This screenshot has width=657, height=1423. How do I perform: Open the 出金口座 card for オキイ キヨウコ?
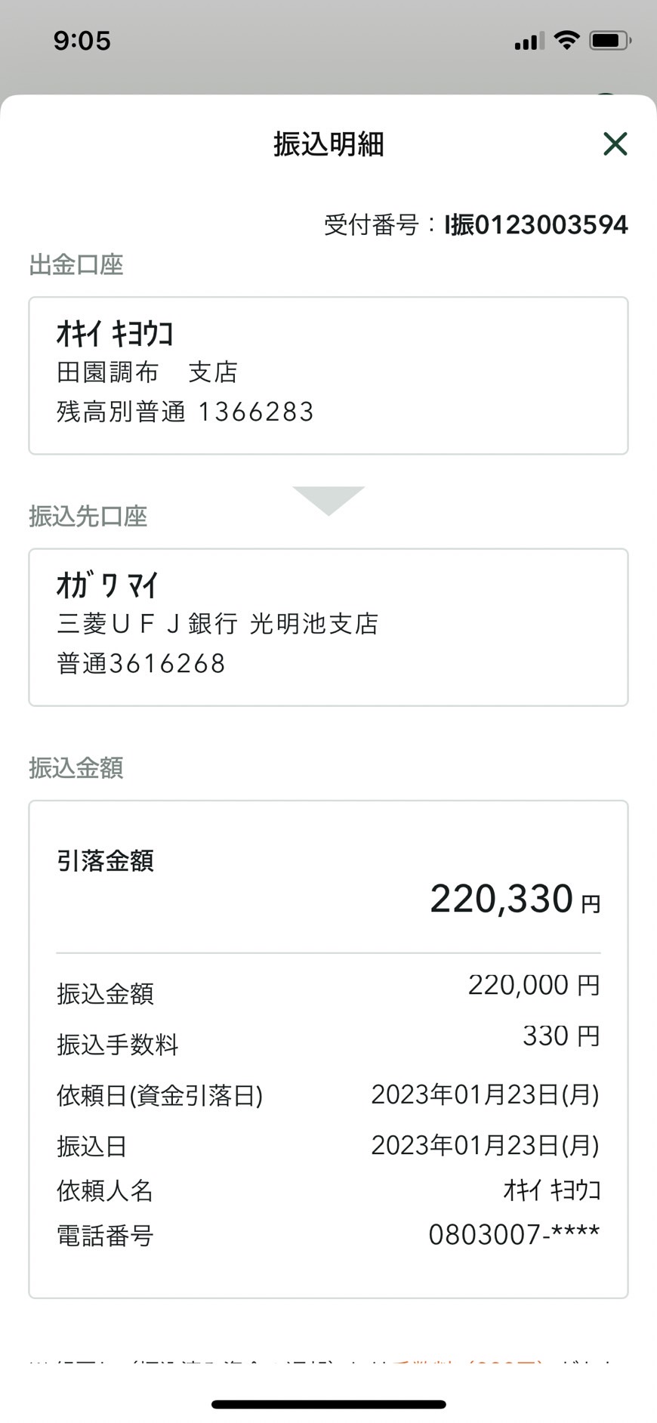(x=328, y=375)
